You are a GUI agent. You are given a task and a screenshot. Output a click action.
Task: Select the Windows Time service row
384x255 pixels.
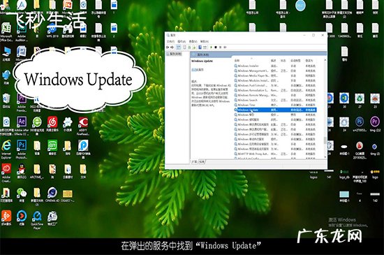coord(275,105)
